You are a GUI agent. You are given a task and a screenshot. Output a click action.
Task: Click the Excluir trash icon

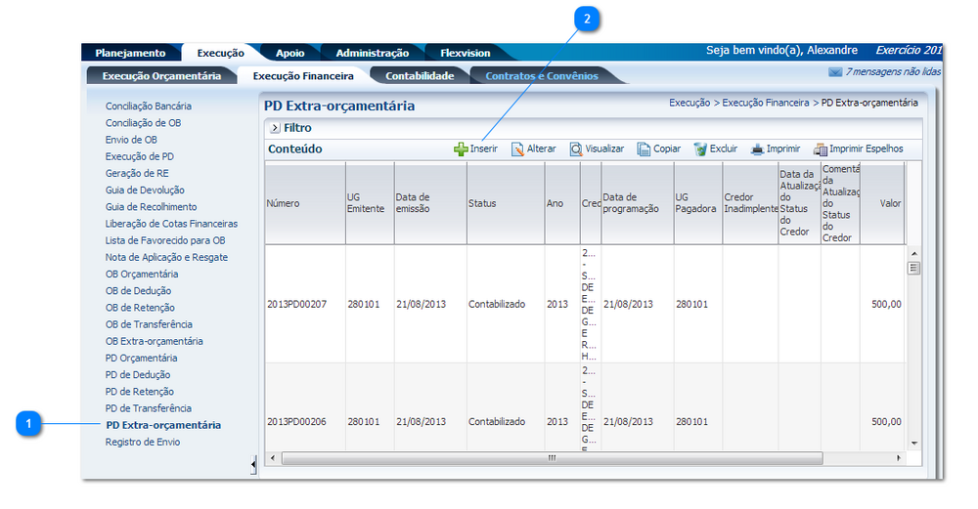click(700, 149)
